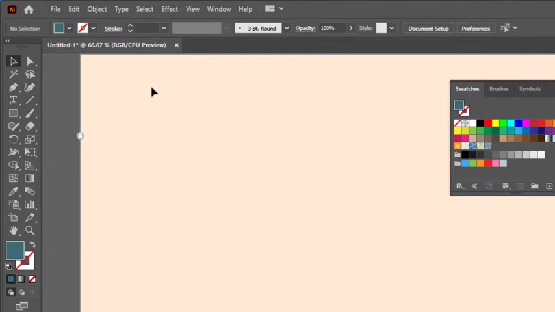This screenshot has width=555, height=312.
Task: Swap fill and stroke arrows
Action: coord(32,244)
